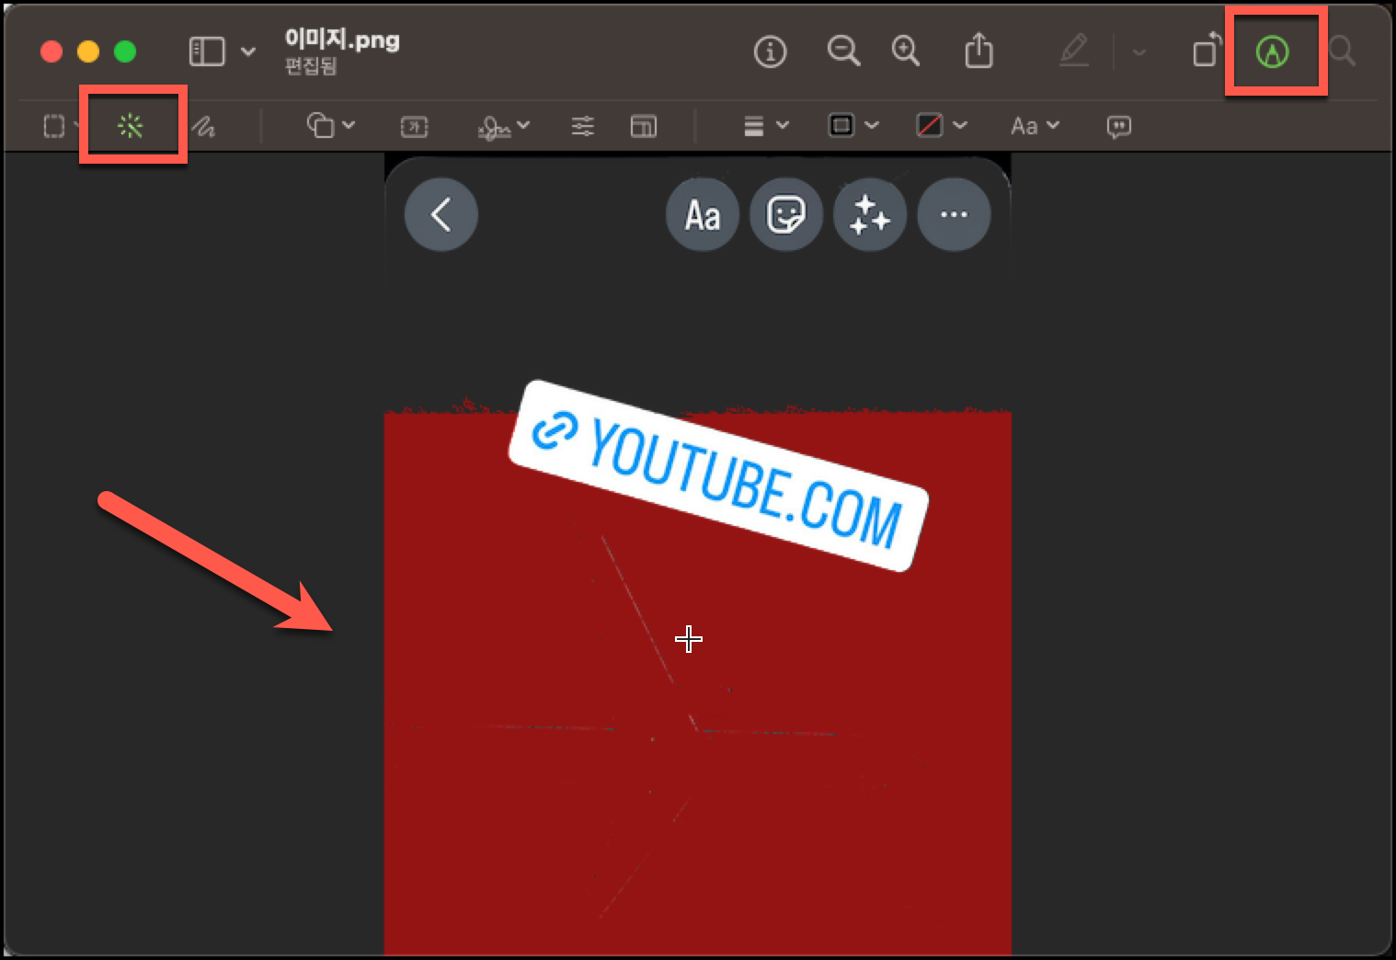Zoom out of the image
The width and height of the screenshot is (1396, 960).
(843, 51)
